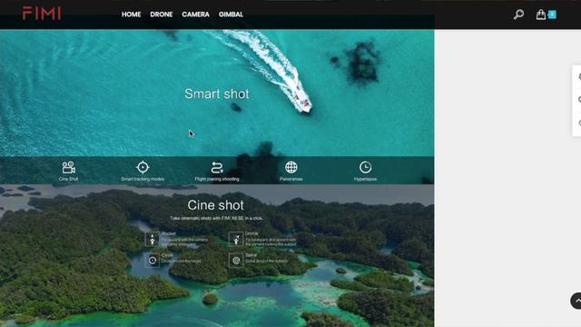Select the Hyperlapse clock icon
Image resolution: width=581 pixels, height=327 pixels.
[365, 167]
